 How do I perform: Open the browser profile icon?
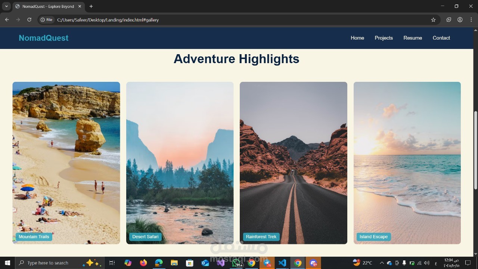pos(460,20)
